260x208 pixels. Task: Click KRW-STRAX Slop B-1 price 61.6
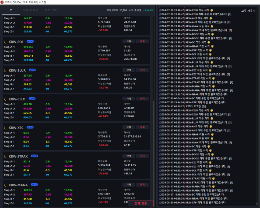pos(26,171)
